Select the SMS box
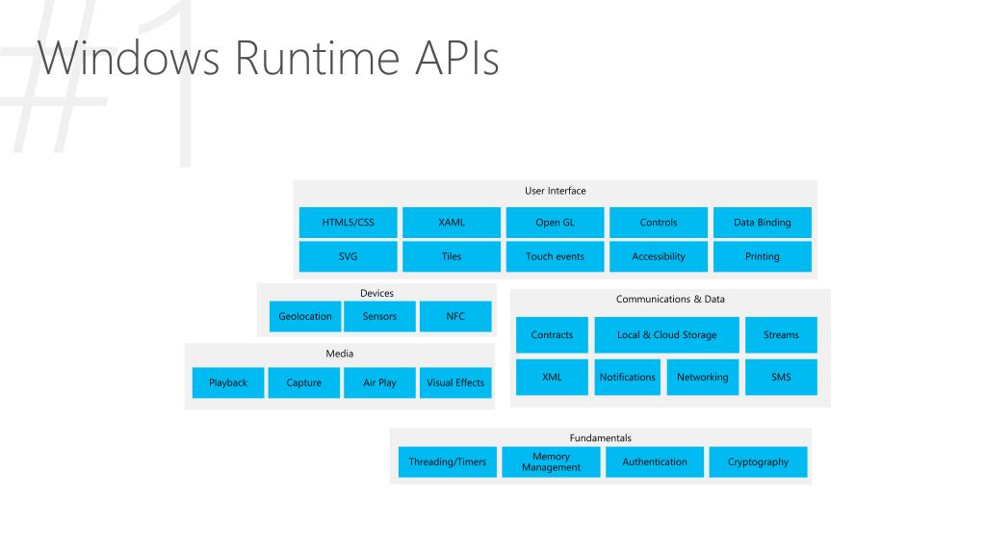The height and width of the screenshot is (554, 985). 781,378
